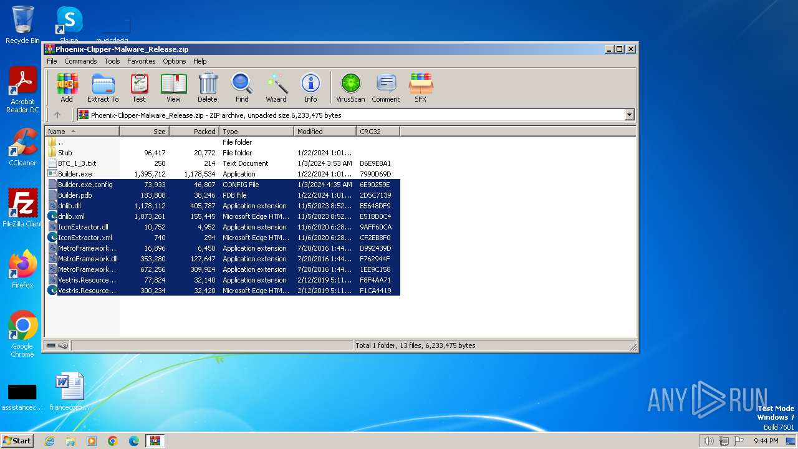Open the Help menu
Viewport: 798px width, 449px height.
(x=199, y=61)
